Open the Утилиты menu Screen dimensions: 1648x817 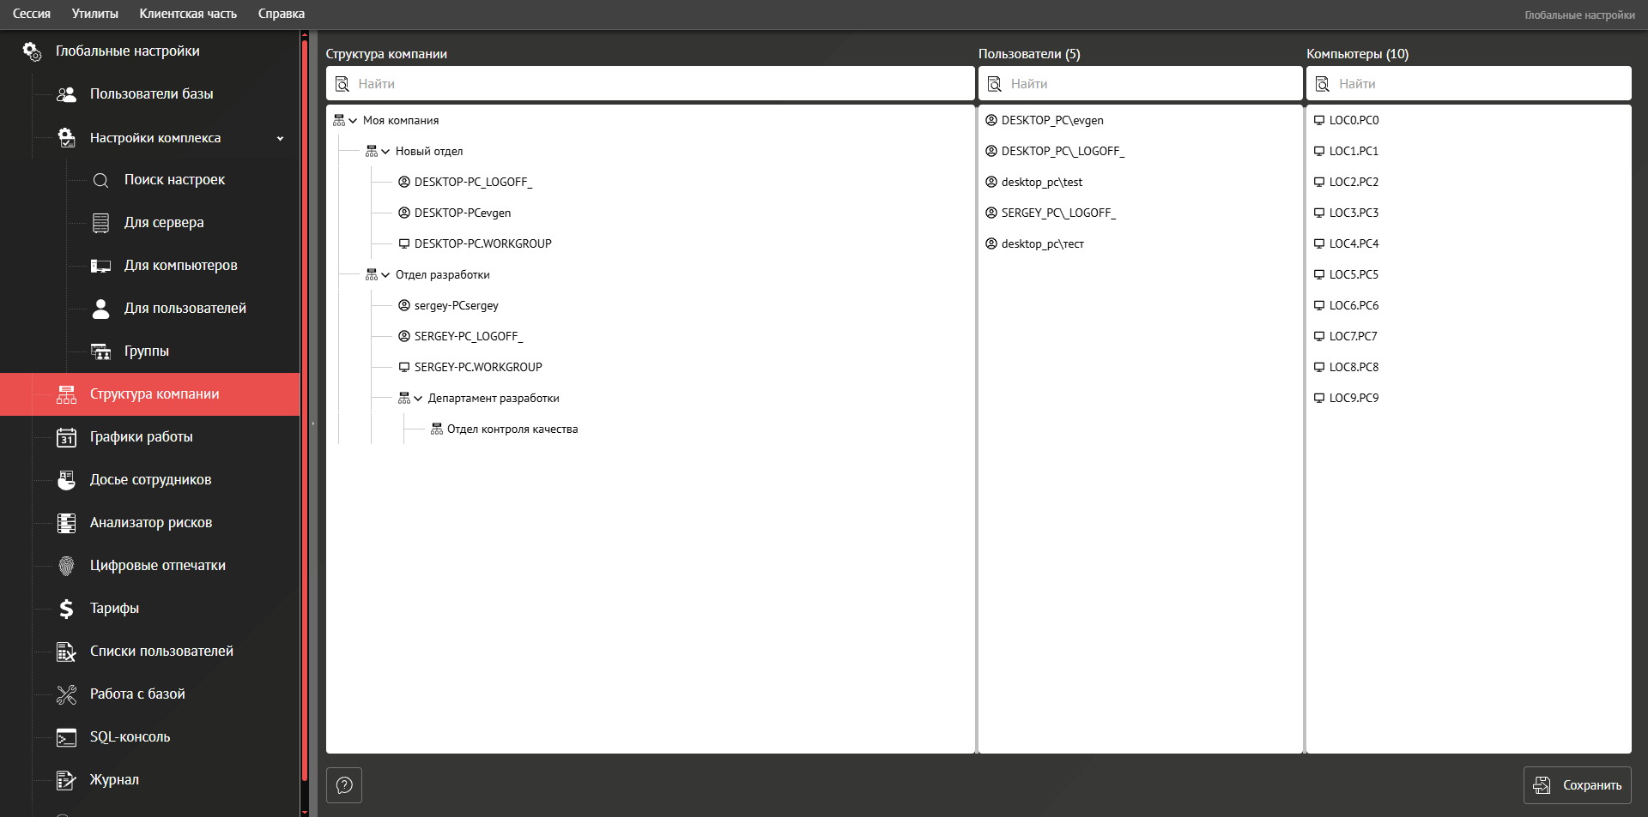tap(95, 14)
